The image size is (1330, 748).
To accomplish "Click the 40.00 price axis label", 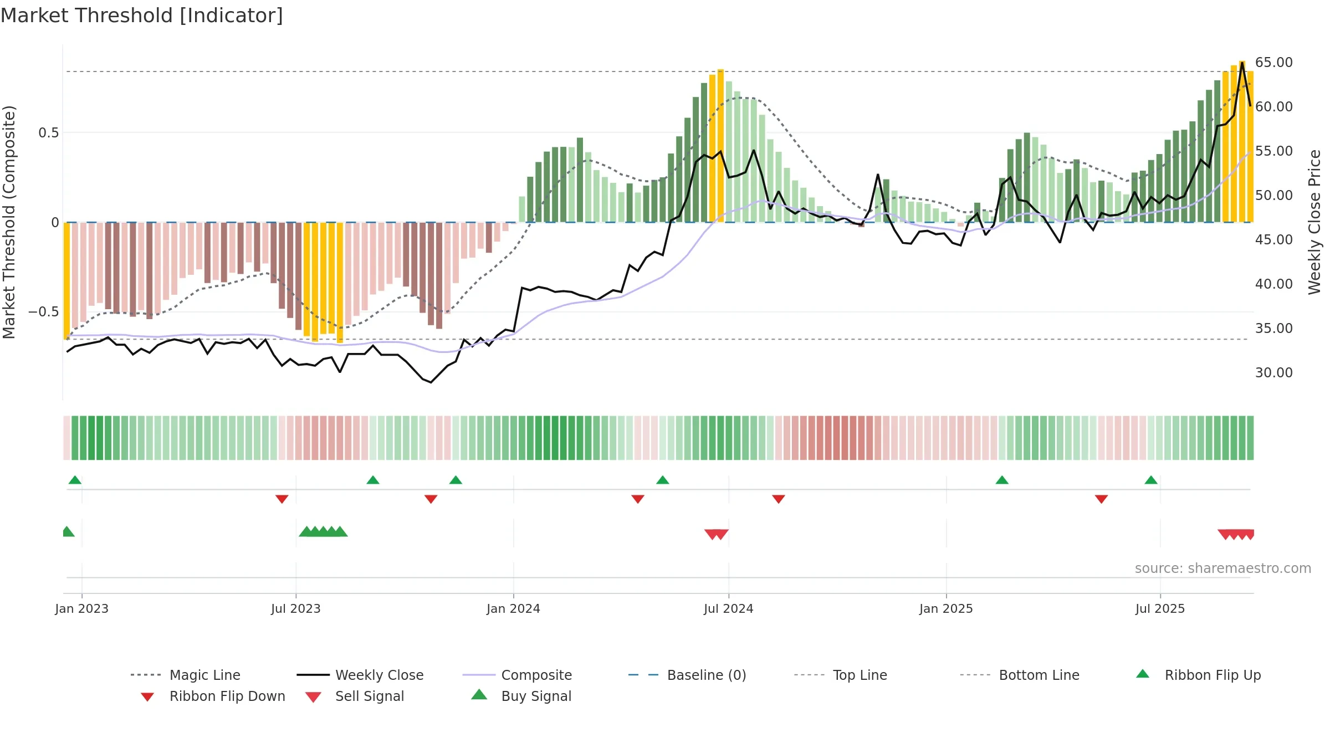I will [1274, 284].
